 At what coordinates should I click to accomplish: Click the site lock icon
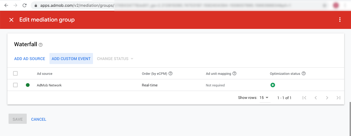click(36, 5)
